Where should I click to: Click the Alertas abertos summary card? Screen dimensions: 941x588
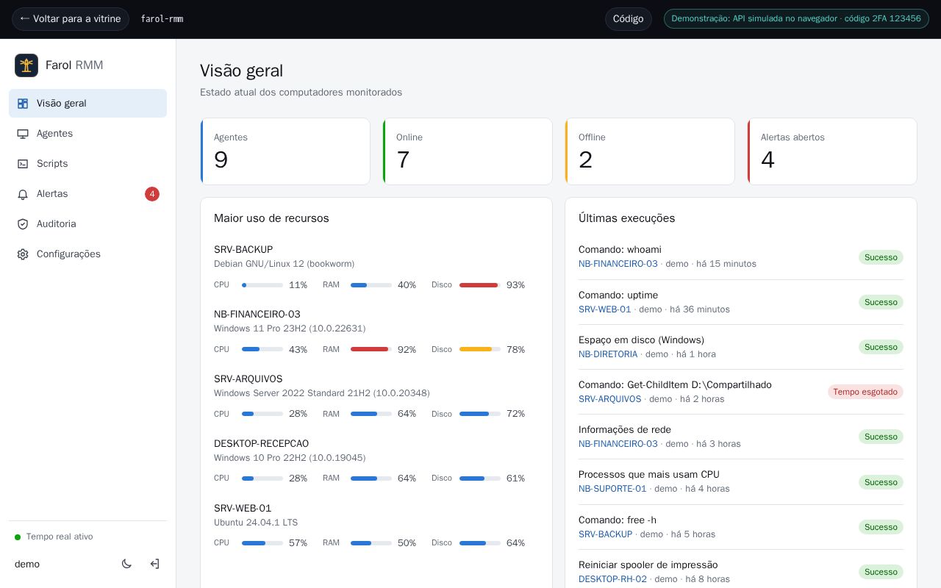(x=832, y=151)
